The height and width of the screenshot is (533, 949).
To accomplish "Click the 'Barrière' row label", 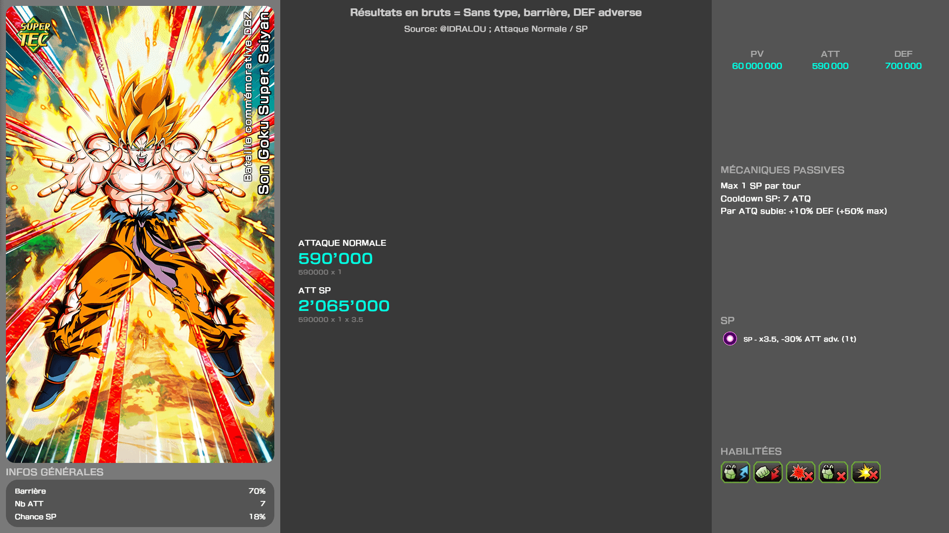I will [30, 491].
